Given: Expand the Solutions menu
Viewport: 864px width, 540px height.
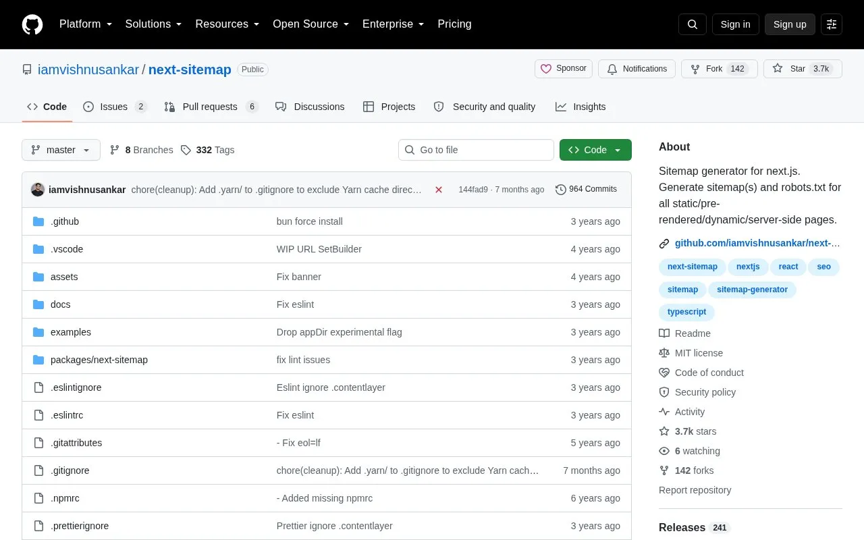Looking at the screenshot, I should point(153,24).
